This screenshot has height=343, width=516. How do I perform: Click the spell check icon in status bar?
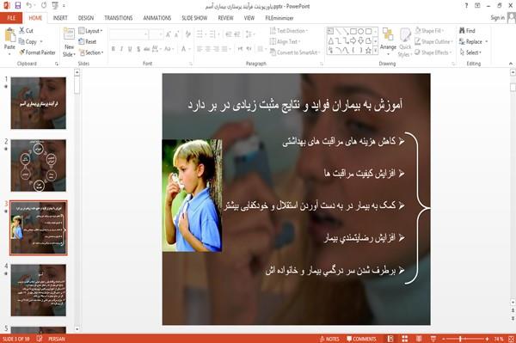(x=40, y=339)
